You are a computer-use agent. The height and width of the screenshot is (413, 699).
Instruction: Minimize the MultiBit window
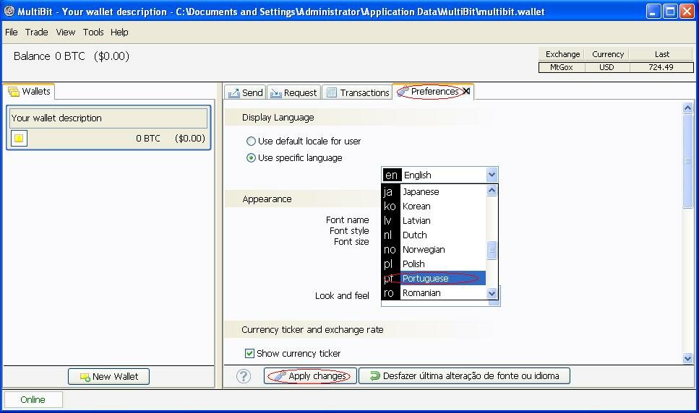click(x=653, y=12)
